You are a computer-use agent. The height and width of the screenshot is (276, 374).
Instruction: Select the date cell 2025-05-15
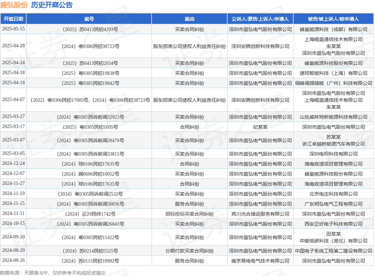[13, 29]
